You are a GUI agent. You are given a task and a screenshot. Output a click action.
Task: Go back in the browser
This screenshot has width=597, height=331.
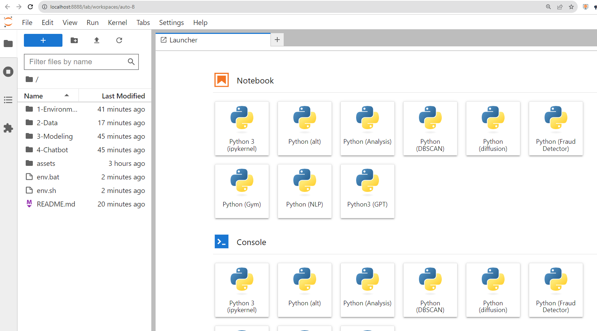tap(7, 7)
